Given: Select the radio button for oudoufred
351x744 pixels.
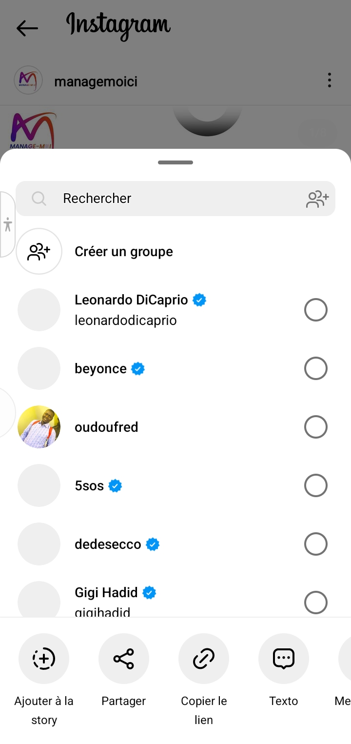Looking at the screenshot, I should (315, 427).
